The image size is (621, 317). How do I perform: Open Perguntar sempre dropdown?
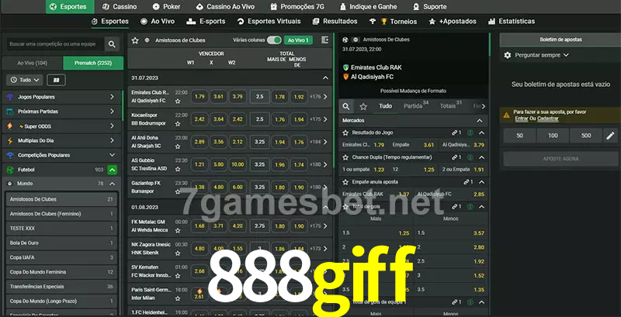pos(541,55)
